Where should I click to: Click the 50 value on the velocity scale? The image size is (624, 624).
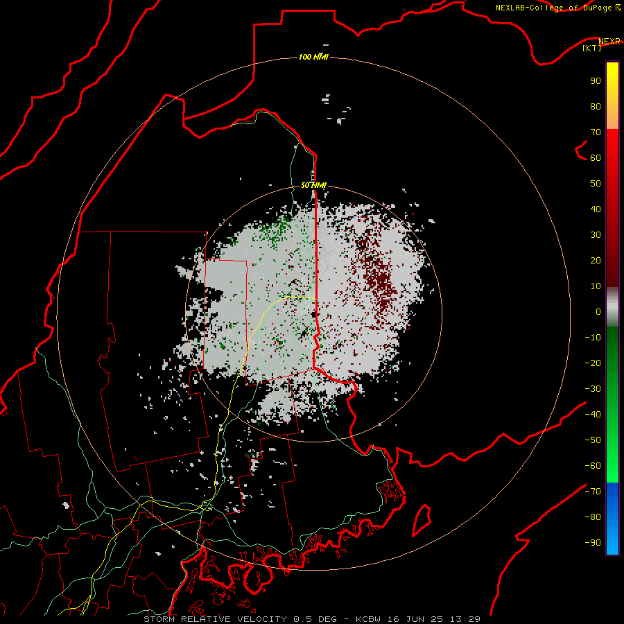click(x=596, y=184)
